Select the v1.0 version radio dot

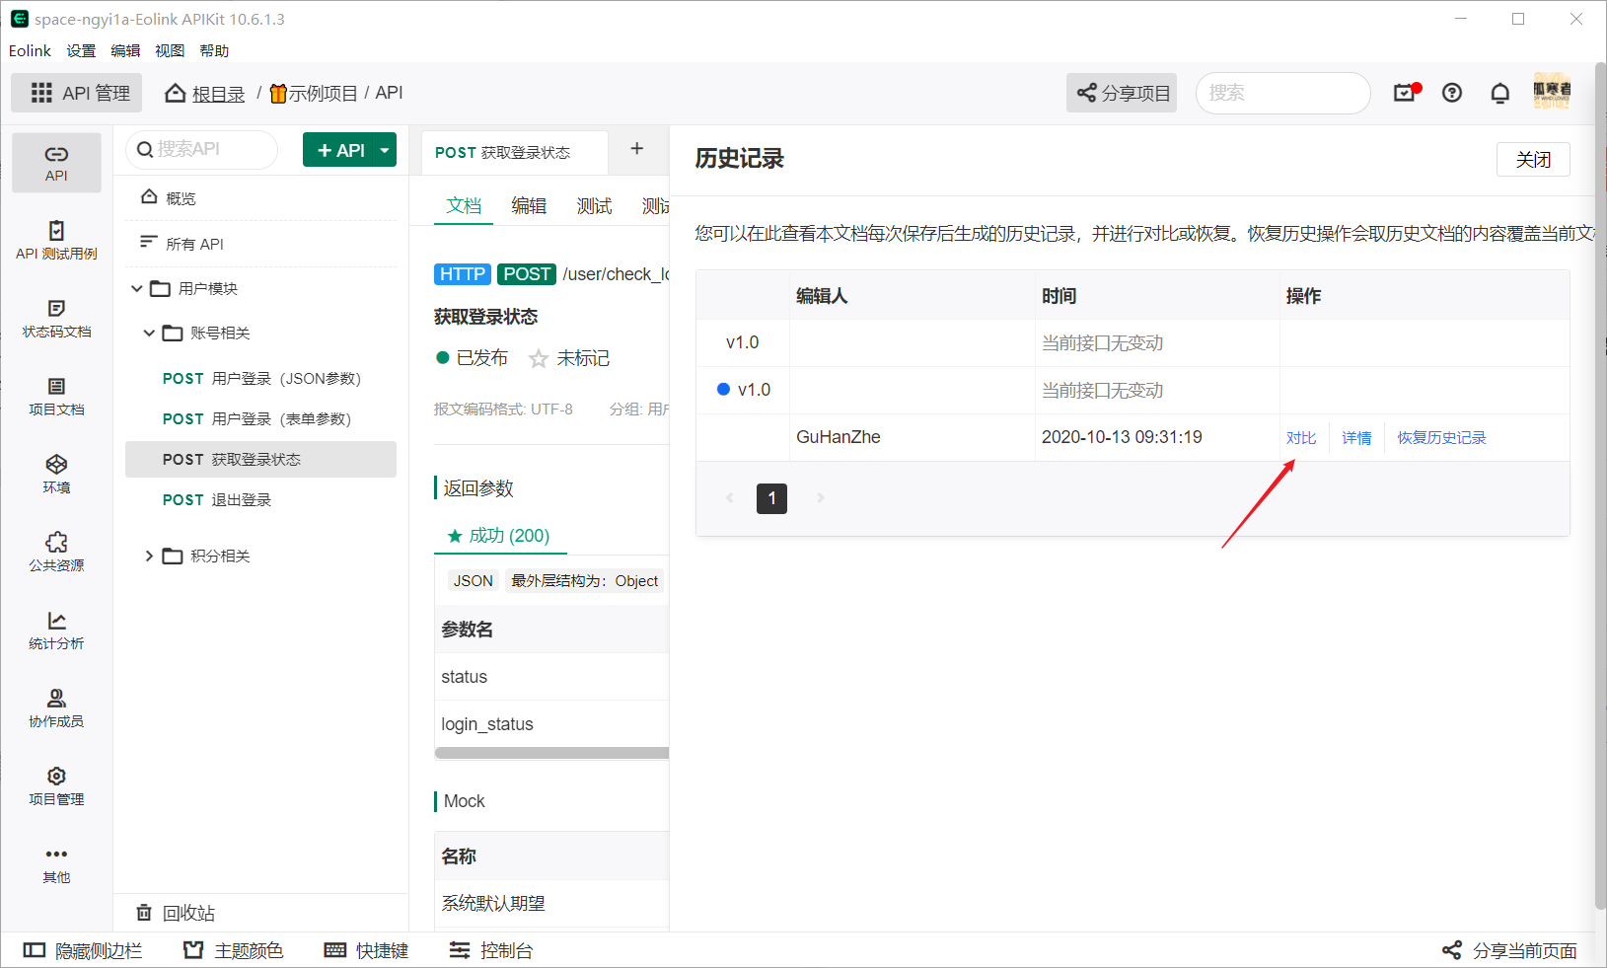[723, 389]
